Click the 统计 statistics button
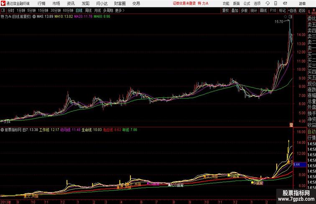This screenshot has width=316, height=204. coord(254,10)
